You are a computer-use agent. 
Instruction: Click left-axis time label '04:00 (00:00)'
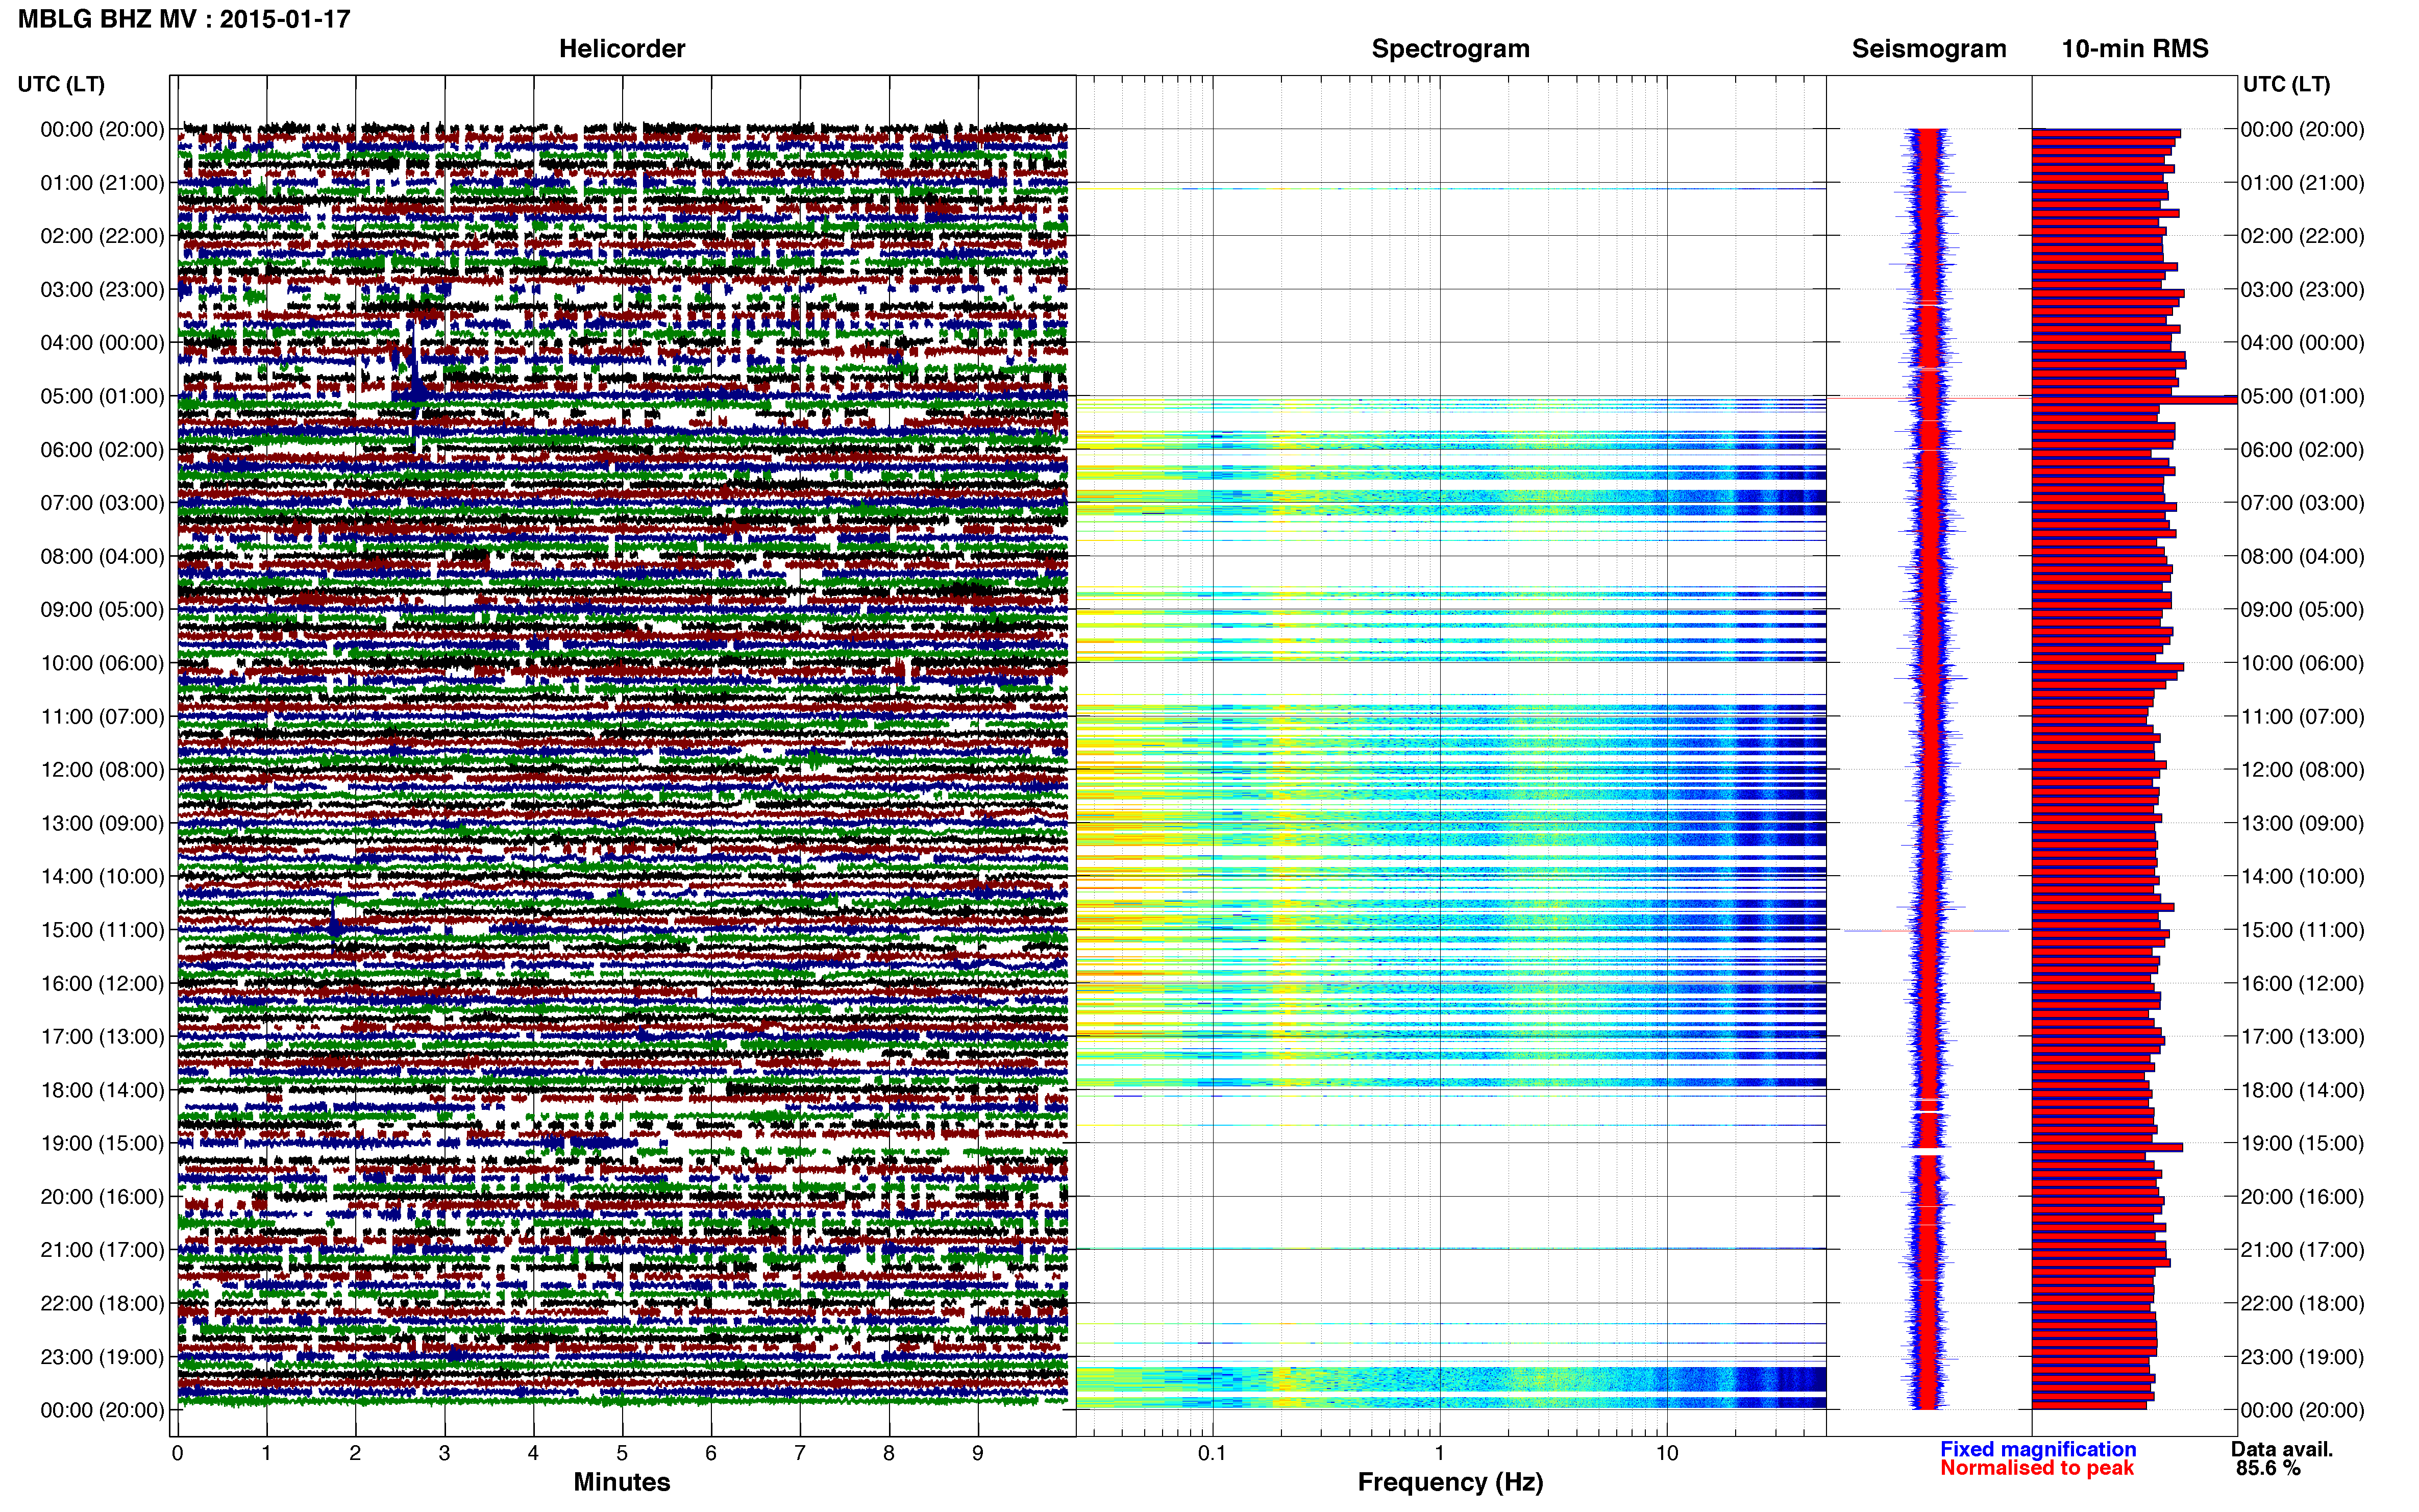(102, 343)
